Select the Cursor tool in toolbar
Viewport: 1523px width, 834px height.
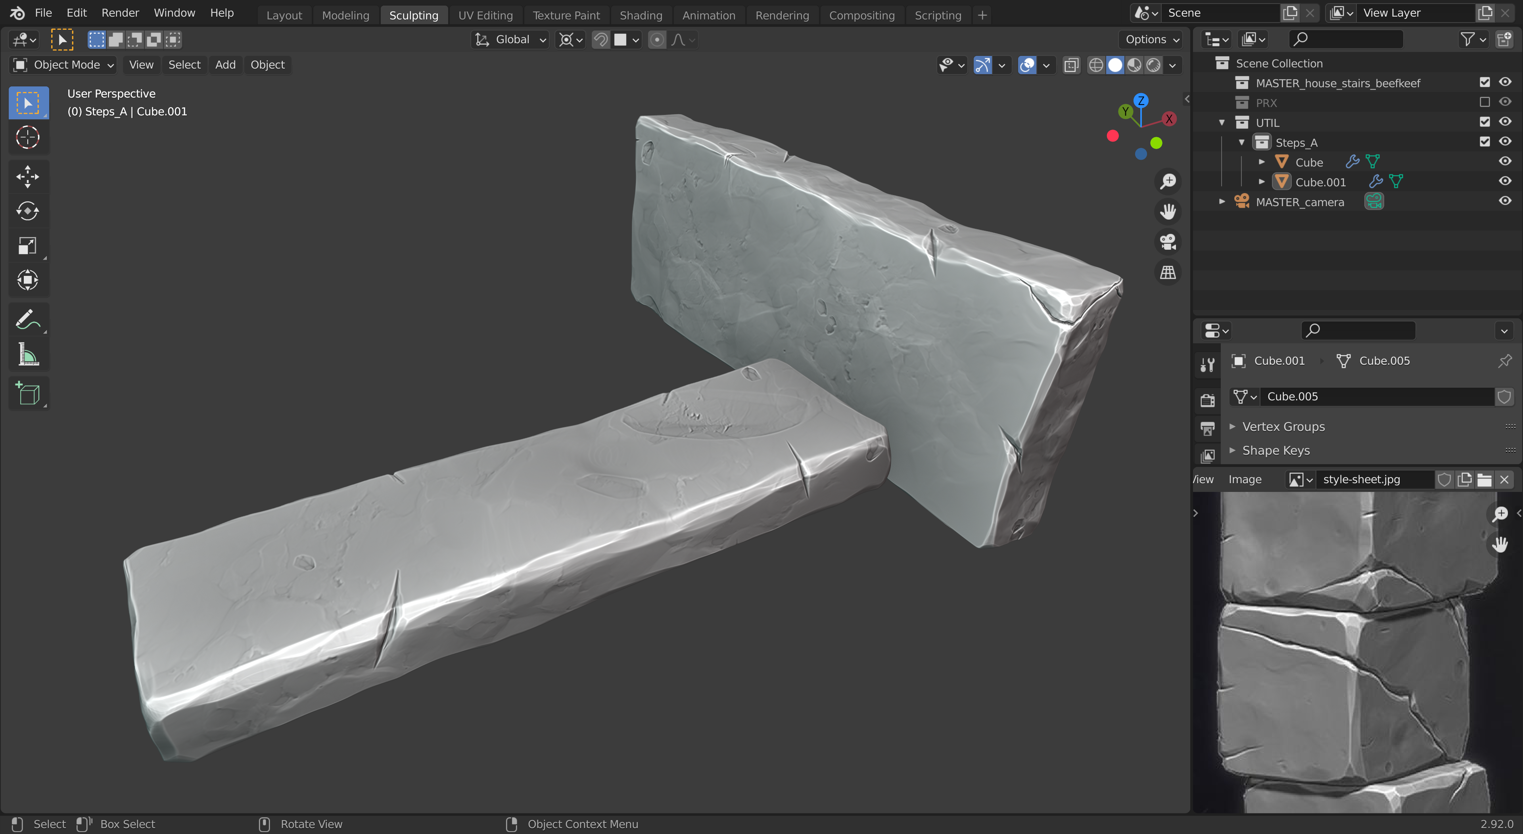tap(27, 138)
